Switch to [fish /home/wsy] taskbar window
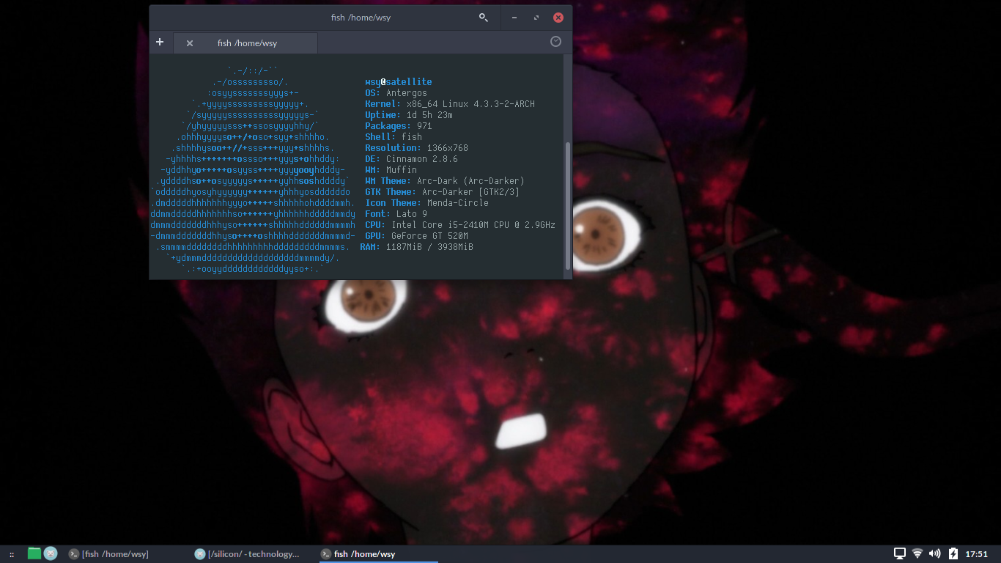Screen dimensions: 1001x563 [110, 554]
